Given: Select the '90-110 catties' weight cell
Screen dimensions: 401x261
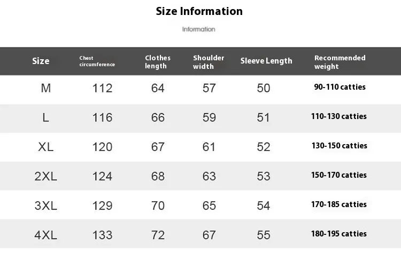Looking at the screenshot, I should click(340, 87).
